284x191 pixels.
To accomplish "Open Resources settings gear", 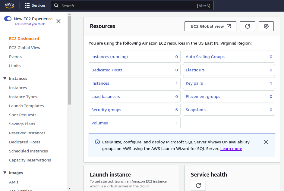I will point(266,26).
